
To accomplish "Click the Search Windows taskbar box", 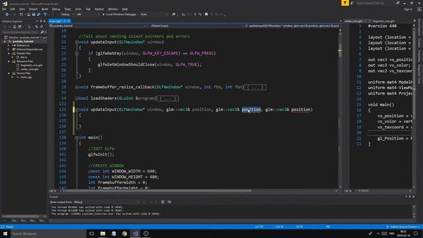I will tap(48, 233).
